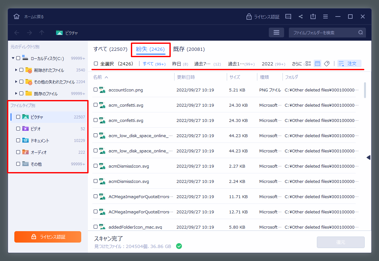Expand the 削除されたファイル tree node
Viewport: 379px width, 261px height.
point(16,70)
